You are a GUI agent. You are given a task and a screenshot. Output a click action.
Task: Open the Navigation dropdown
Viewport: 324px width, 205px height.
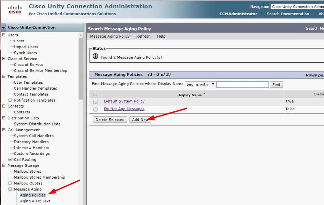click(x=298, y=6)
